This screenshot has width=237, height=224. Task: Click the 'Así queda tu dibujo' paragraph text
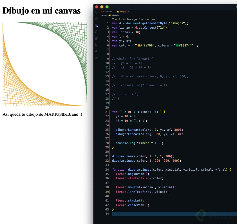coord(42,114)
